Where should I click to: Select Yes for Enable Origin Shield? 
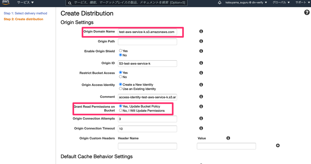pyautogui.click(x=121, y=51)
